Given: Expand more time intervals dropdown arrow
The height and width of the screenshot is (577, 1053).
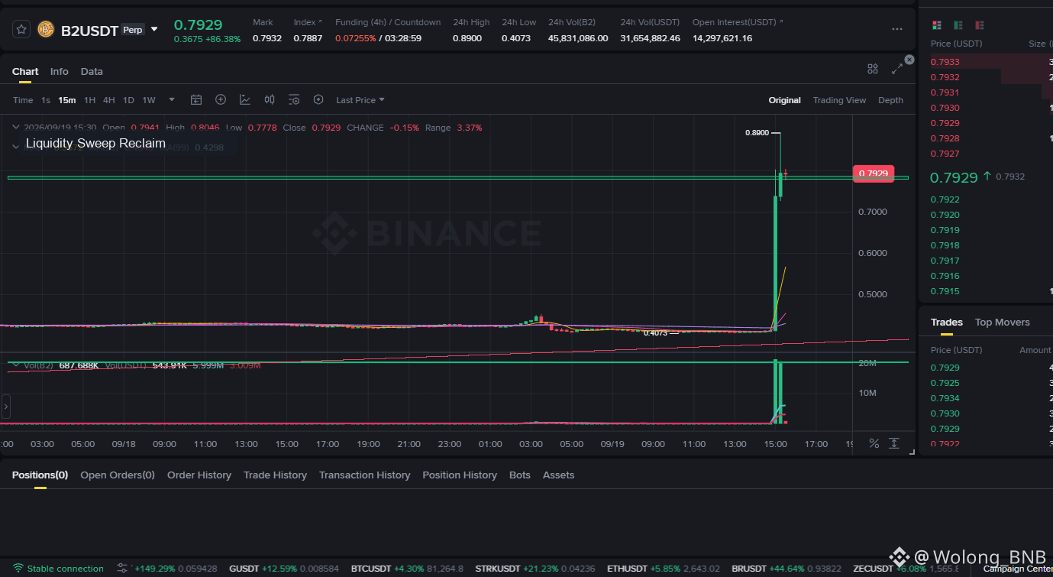Looking at the screenshot, I should pyautogui.click(x=172, y=99).
